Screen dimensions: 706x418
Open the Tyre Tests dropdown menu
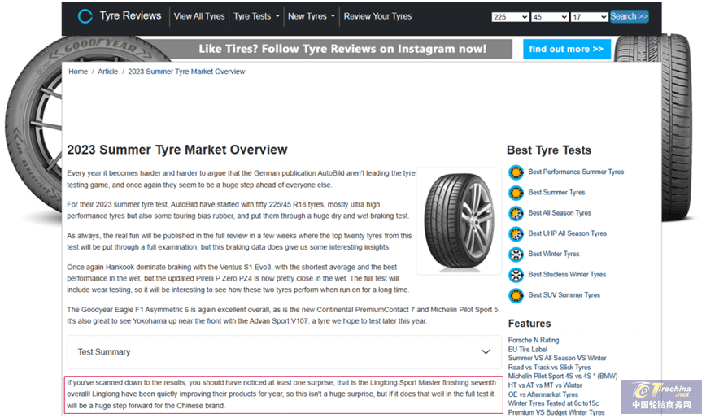point(256,16)
